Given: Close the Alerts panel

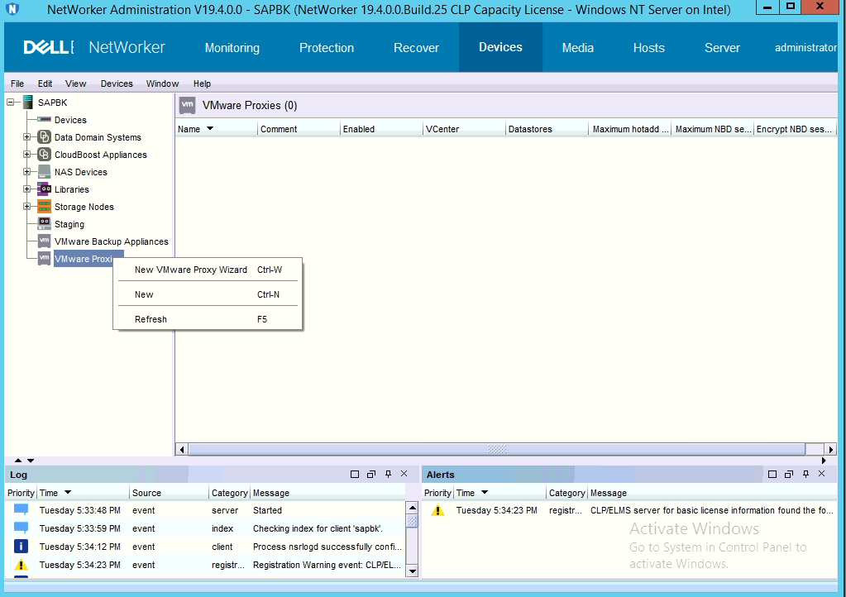Looking at the screenshot, I should 821,474.
